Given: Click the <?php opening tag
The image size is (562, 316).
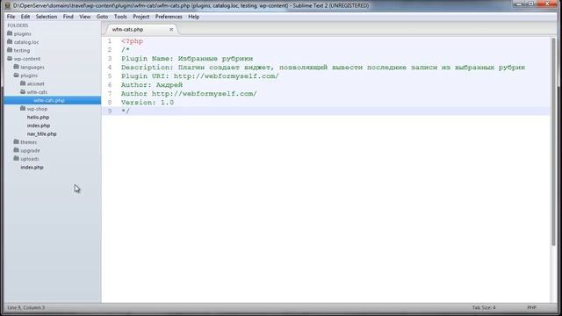Looking at the screenshot, I should pos(132,41).
